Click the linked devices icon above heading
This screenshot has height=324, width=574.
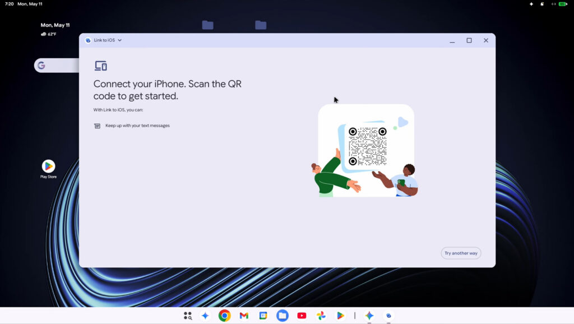pyautogui.click(x=101, y=66)
